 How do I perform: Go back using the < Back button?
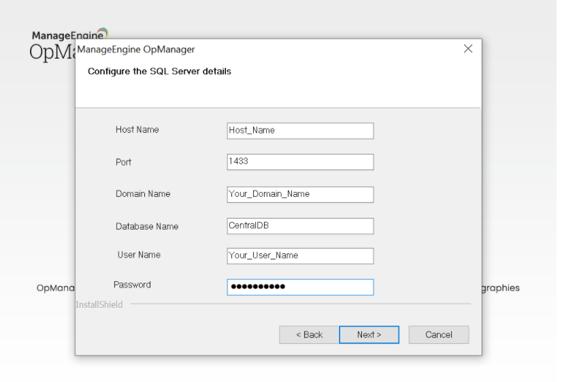click(309, 334)
